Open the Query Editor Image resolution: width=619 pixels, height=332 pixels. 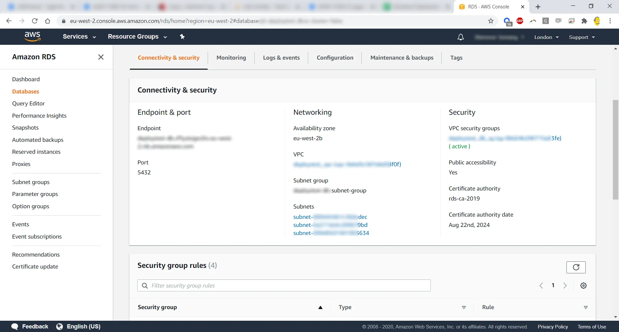[x=28, y=103]
